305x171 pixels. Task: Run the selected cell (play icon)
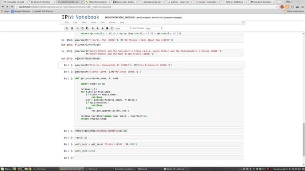[103, 28]
